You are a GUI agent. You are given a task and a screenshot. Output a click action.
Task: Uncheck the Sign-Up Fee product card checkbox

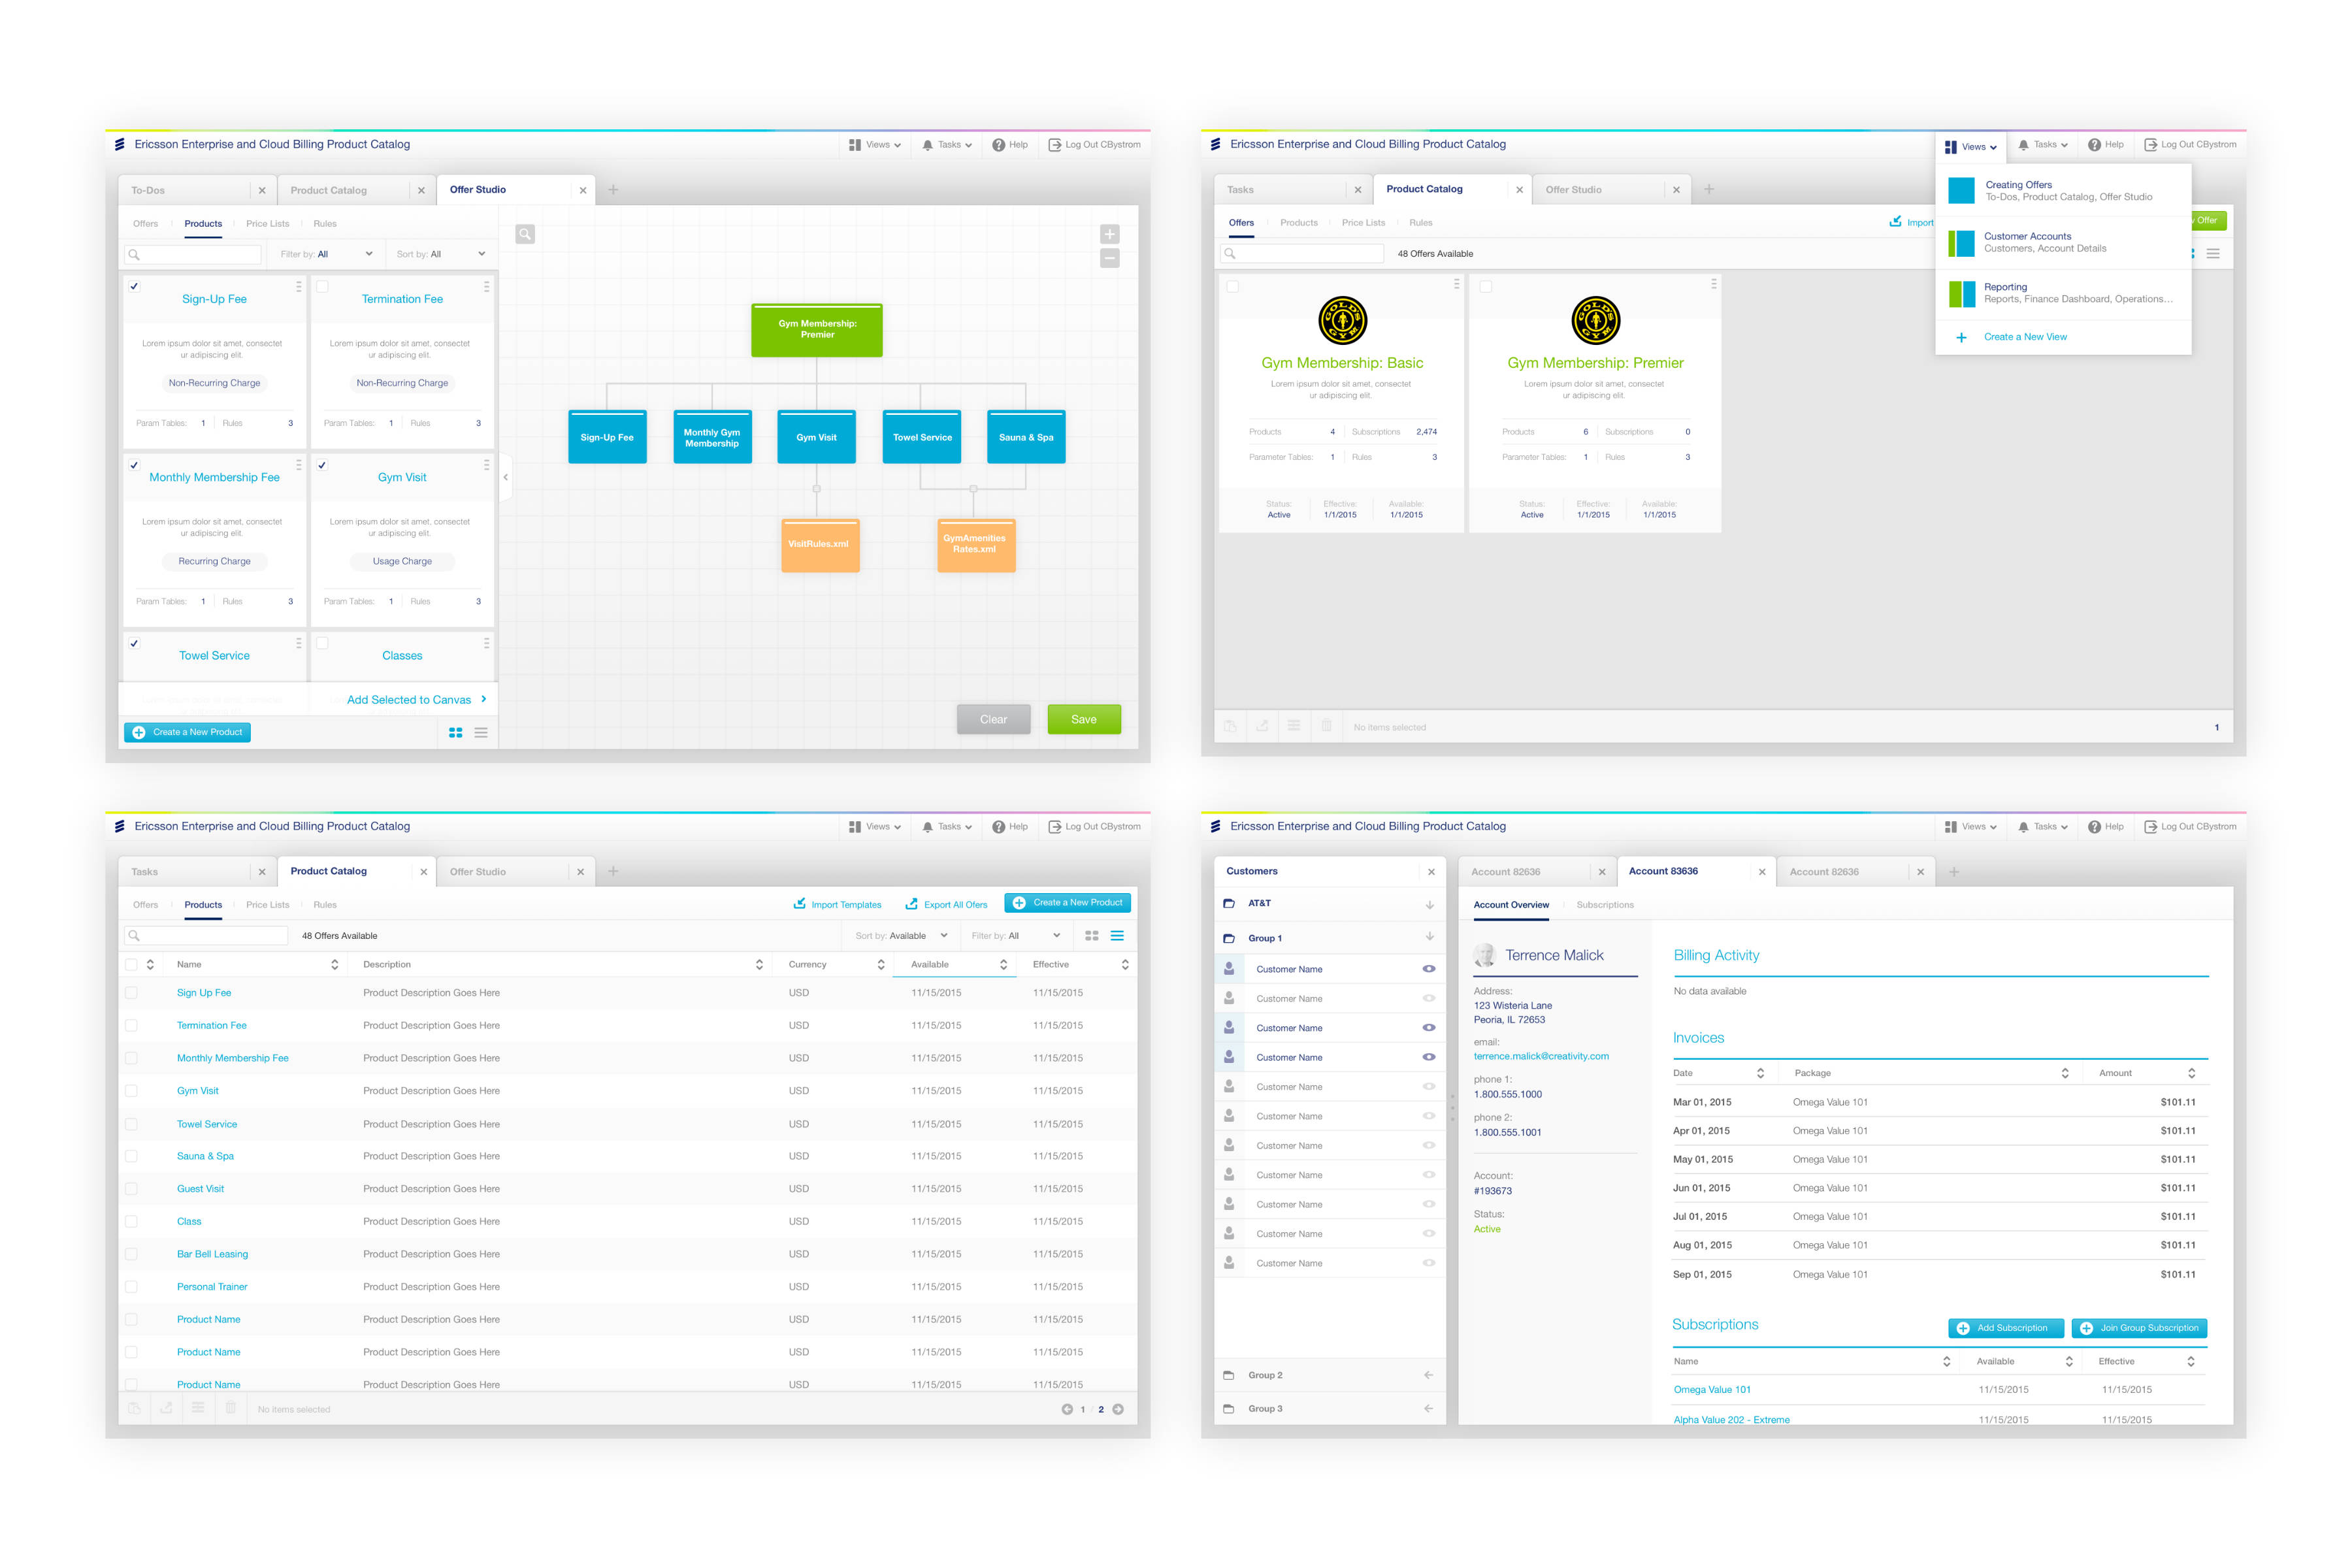pos(134,287)
